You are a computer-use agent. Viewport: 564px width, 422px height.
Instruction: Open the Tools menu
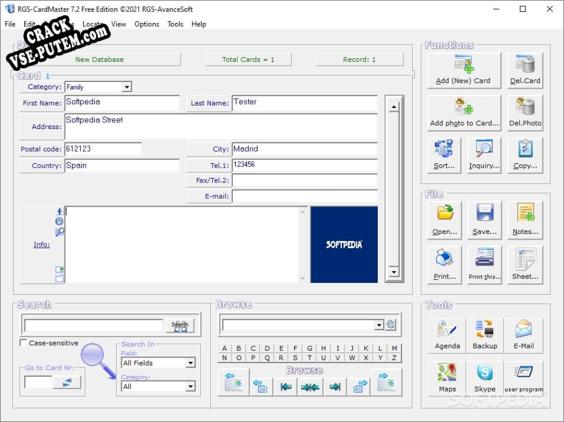tap(175, 24)
